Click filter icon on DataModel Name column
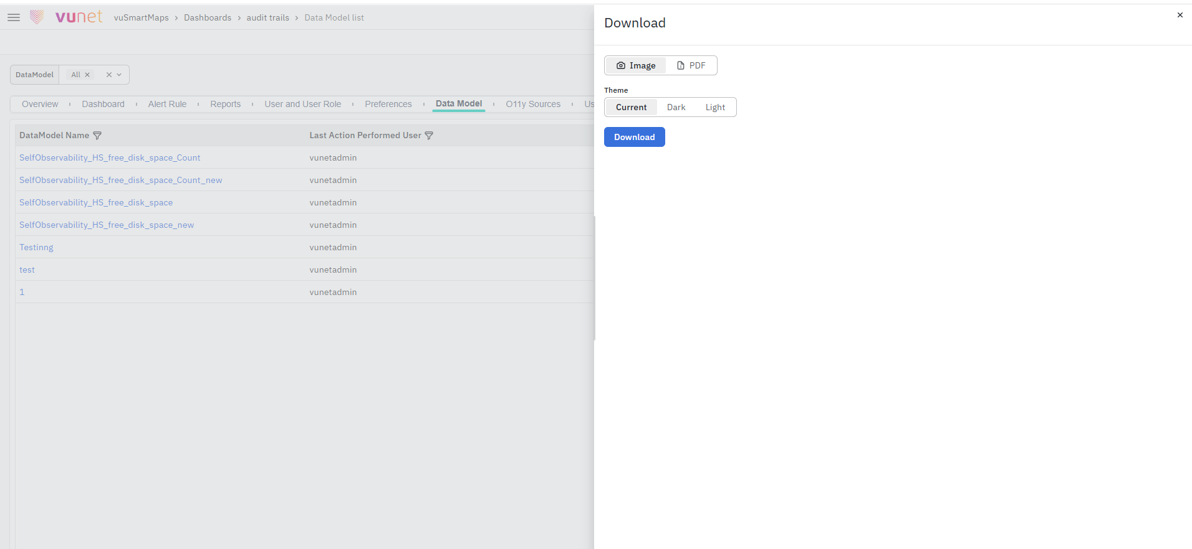This screenshot has width=1192, height=549. (x=97, y=136)
